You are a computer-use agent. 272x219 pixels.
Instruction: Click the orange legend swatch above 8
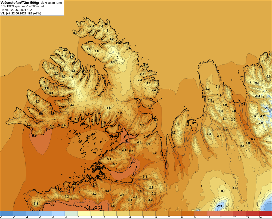click(x=188, y=213)
